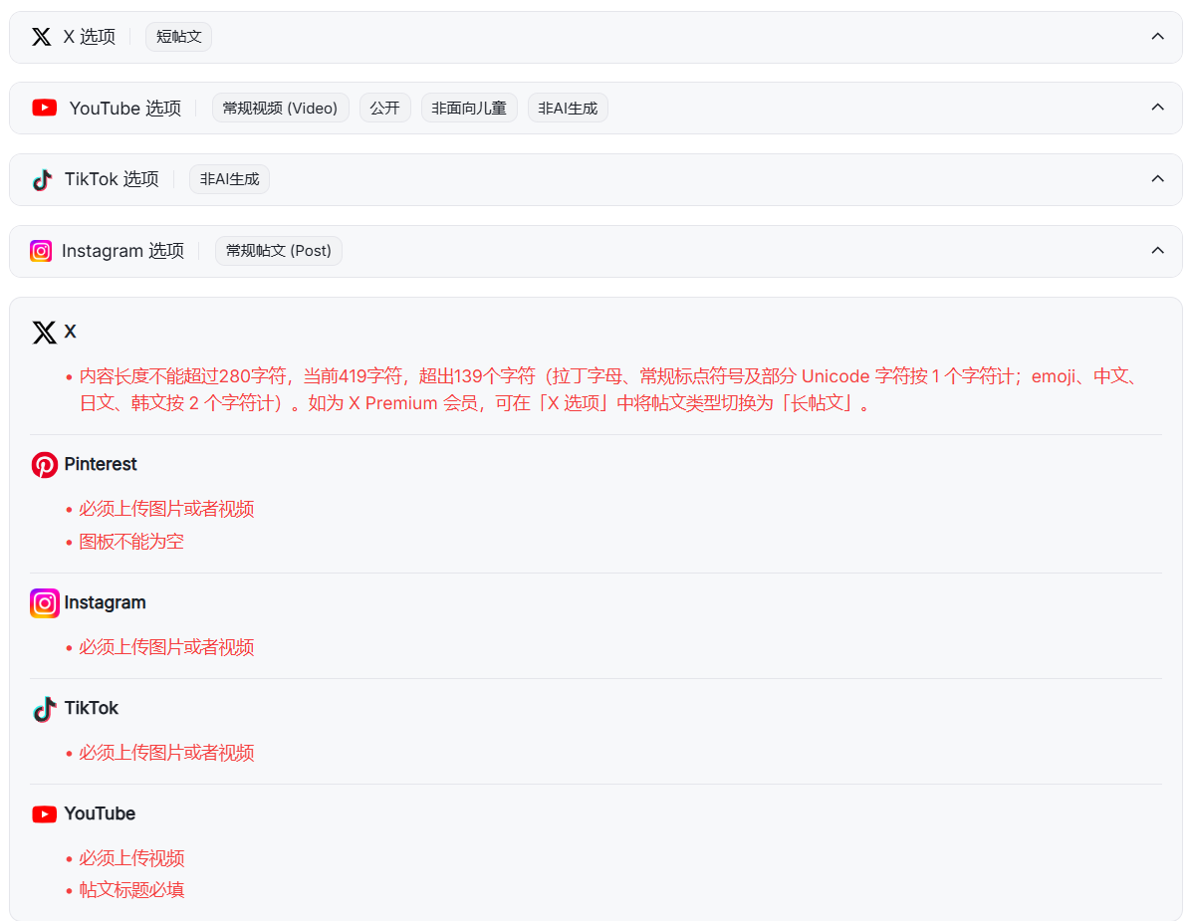Click the YouTube heading in error list
Viewport: 1192px width, 924px height.
100,813
